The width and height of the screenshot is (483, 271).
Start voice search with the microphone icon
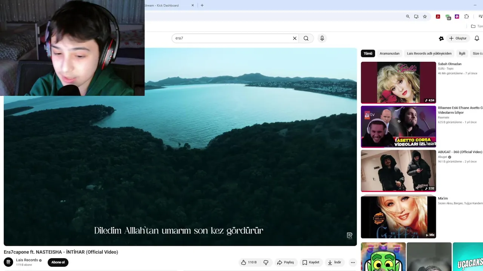click(322, 38)
